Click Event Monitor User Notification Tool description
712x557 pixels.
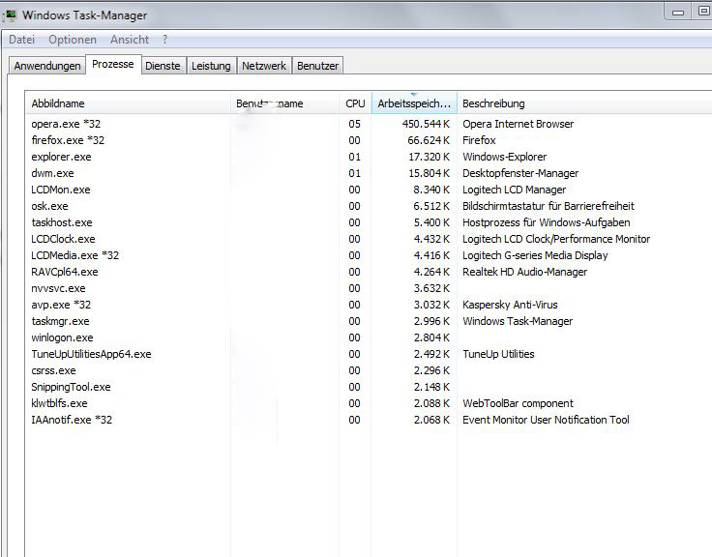tap(546, 420)
